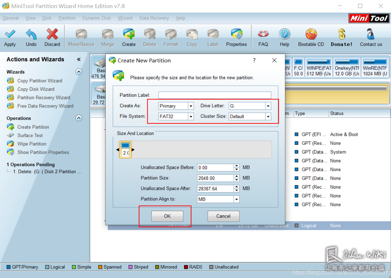Click the Contact us icon
Screen dimensions: 391x278
[x=371, y=34]
